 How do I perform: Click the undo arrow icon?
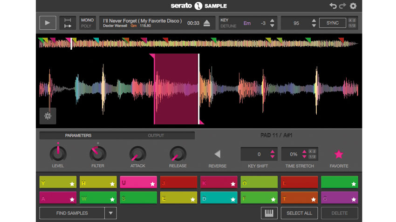[x=333, y=6]
